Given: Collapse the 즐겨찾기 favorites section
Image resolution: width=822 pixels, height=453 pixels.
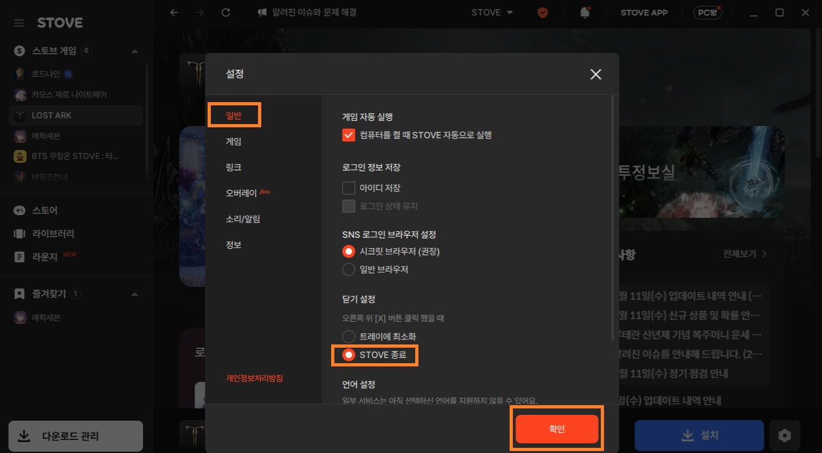Looking at the screenshot, I should pyautogui.click(x=135, y=294).
